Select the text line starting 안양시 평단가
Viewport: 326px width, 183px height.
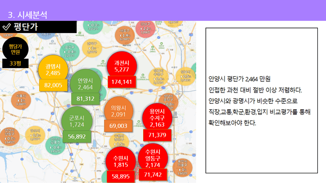239,79
